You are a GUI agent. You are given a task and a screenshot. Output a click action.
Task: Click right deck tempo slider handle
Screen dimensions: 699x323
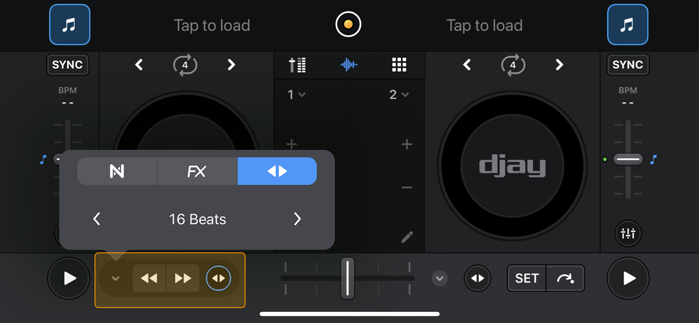(628, 159)
